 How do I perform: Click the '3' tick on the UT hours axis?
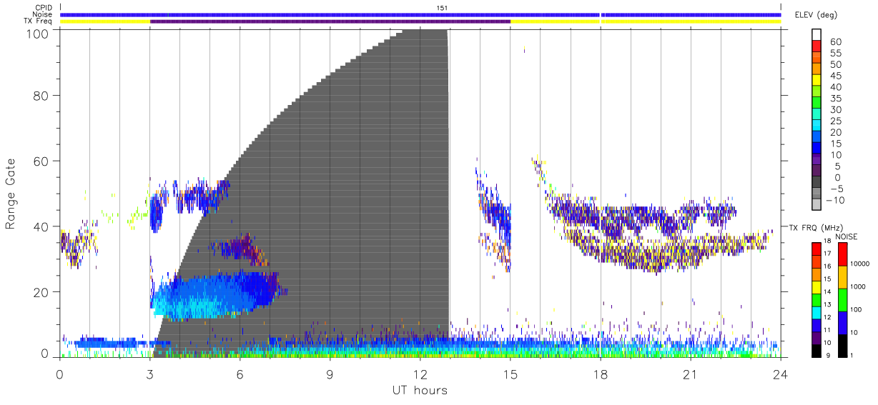click(149, 374)
